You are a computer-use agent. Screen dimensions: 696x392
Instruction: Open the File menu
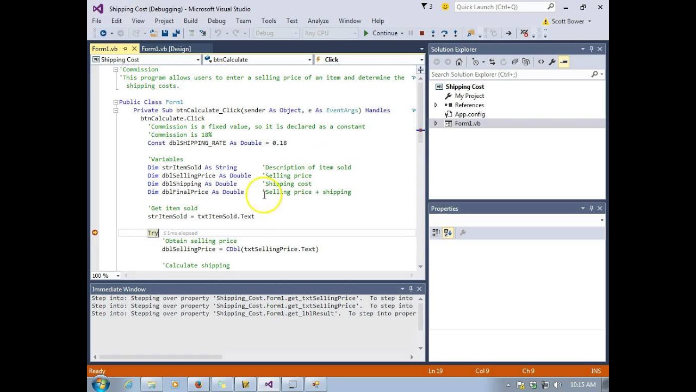(97, 21)
